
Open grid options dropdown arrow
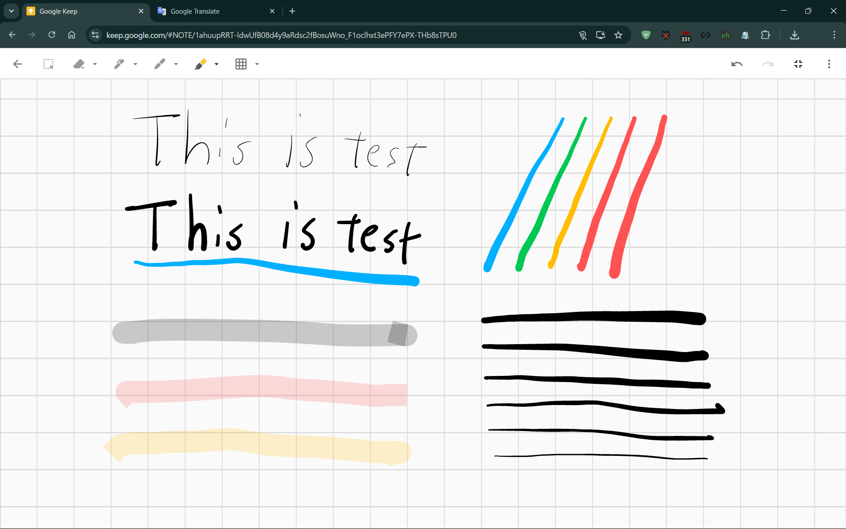click(257, 64)
